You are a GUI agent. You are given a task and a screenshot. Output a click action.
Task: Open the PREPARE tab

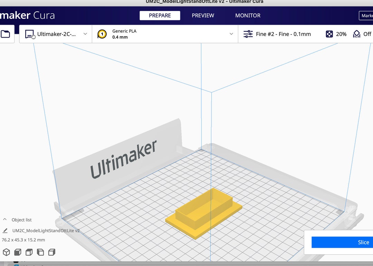point(160,16)
